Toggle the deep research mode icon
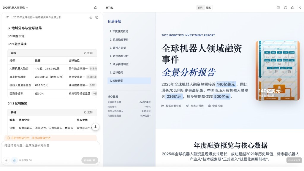This screenshot has height=171, width=304. point(14,160)
